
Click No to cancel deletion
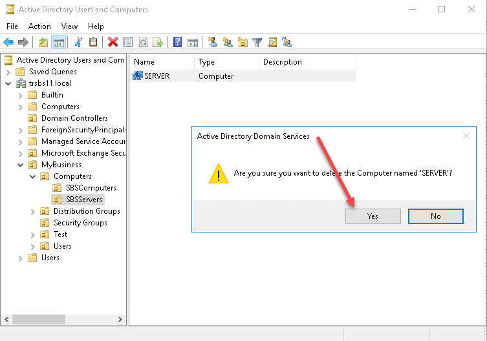435,216
